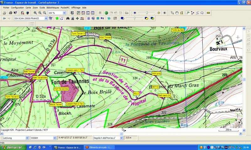Screen dimensions: 251x150
Task: Click the Batt mard Gr waypoint label
Action: (164, 95)
